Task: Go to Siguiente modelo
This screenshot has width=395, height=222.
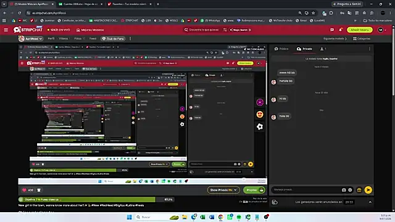Action: point(335,39)
